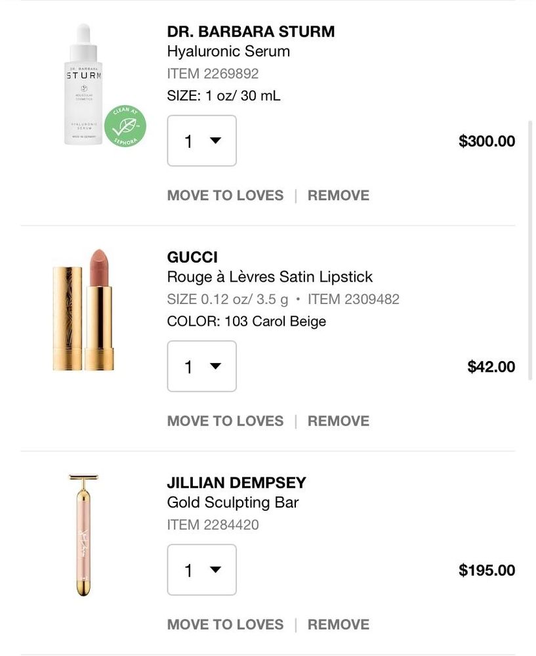Remove Gold Sculpting Bar from basket
The height and width of the screenshot is (656, 536).
[x=339, y=624]
